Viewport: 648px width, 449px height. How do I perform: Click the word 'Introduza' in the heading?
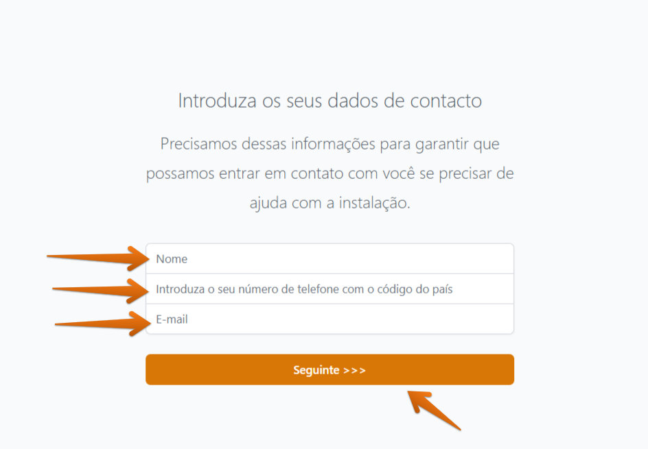[218, 101]
